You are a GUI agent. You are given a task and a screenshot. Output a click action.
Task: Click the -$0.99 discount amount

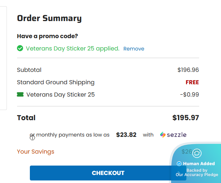pyautogui.click(x=189, y=94)
